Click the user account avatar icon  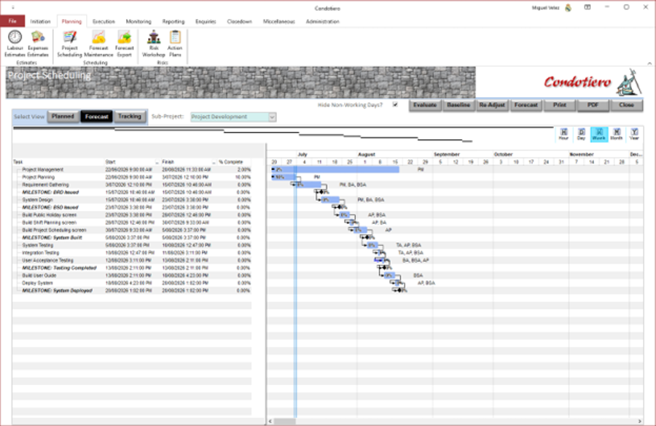[x=568, y=7]
